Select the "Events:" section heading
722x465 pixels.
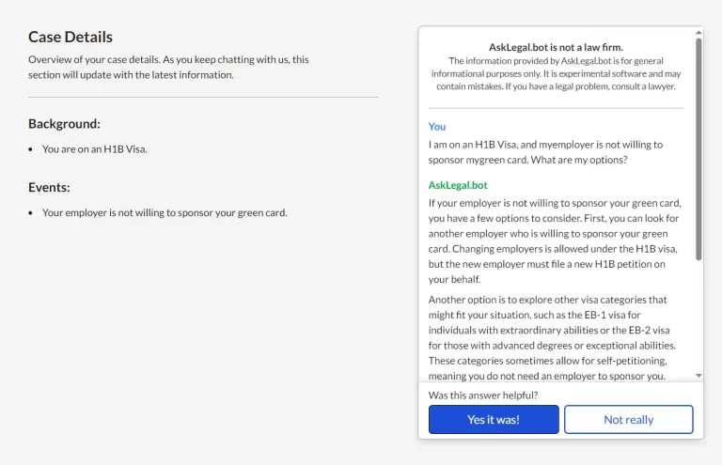[x=49, y=187]
